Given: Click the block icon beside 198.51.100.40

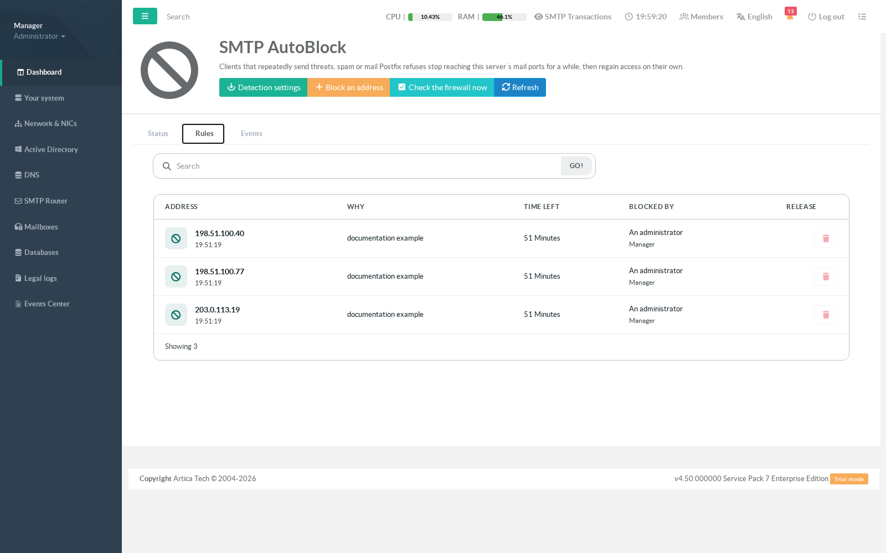Looking at the screenshot, I should (x=176, y=238).
